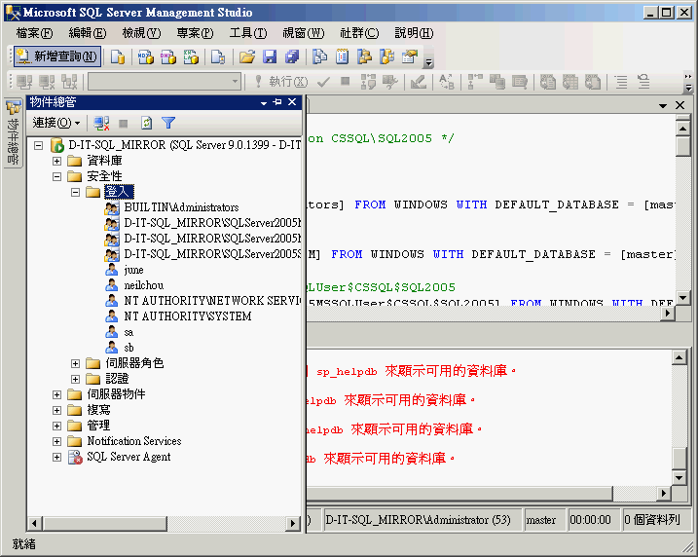Open the 說明 (Help) menu
Image resolution: width=698 pixels, height=557 pixels.
[x=414, y=33]
